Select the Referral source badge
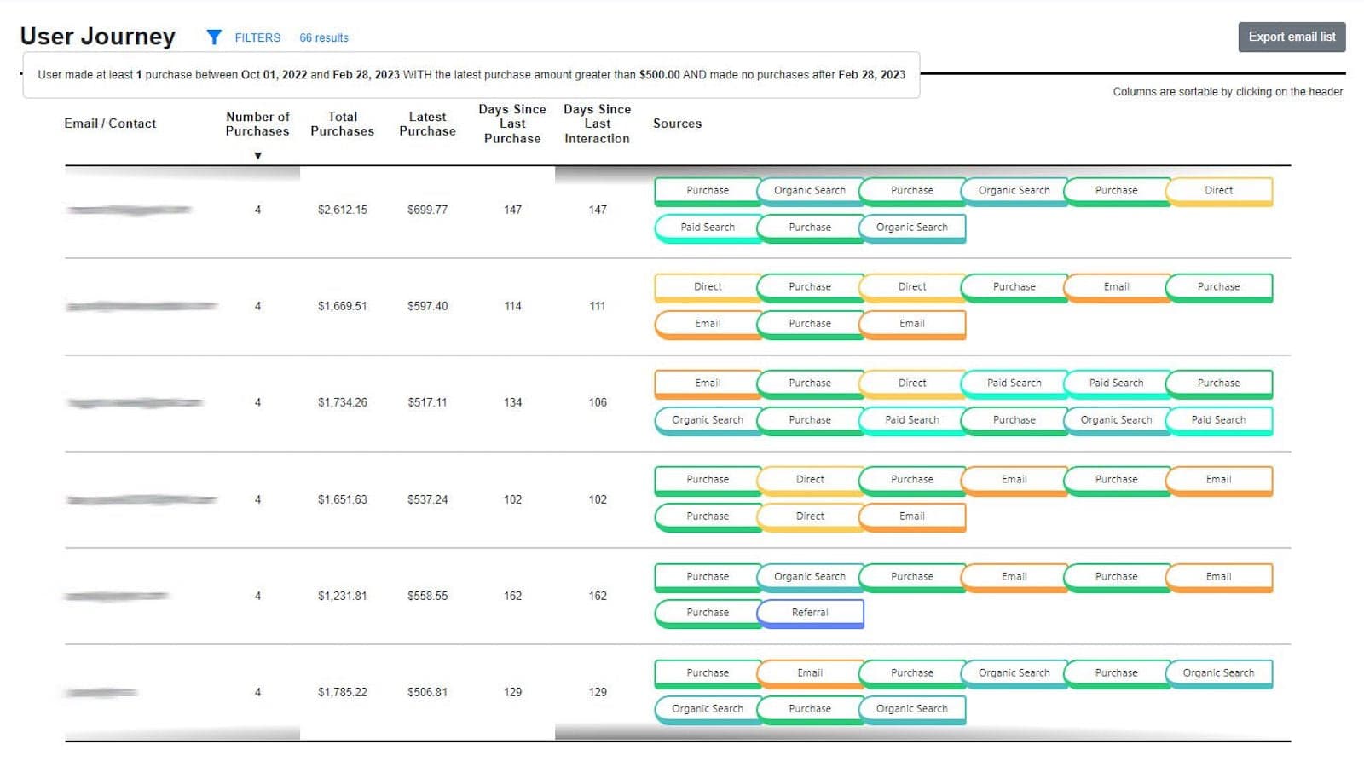Screen dimensions: 1364x767 (x=809, y=612)
